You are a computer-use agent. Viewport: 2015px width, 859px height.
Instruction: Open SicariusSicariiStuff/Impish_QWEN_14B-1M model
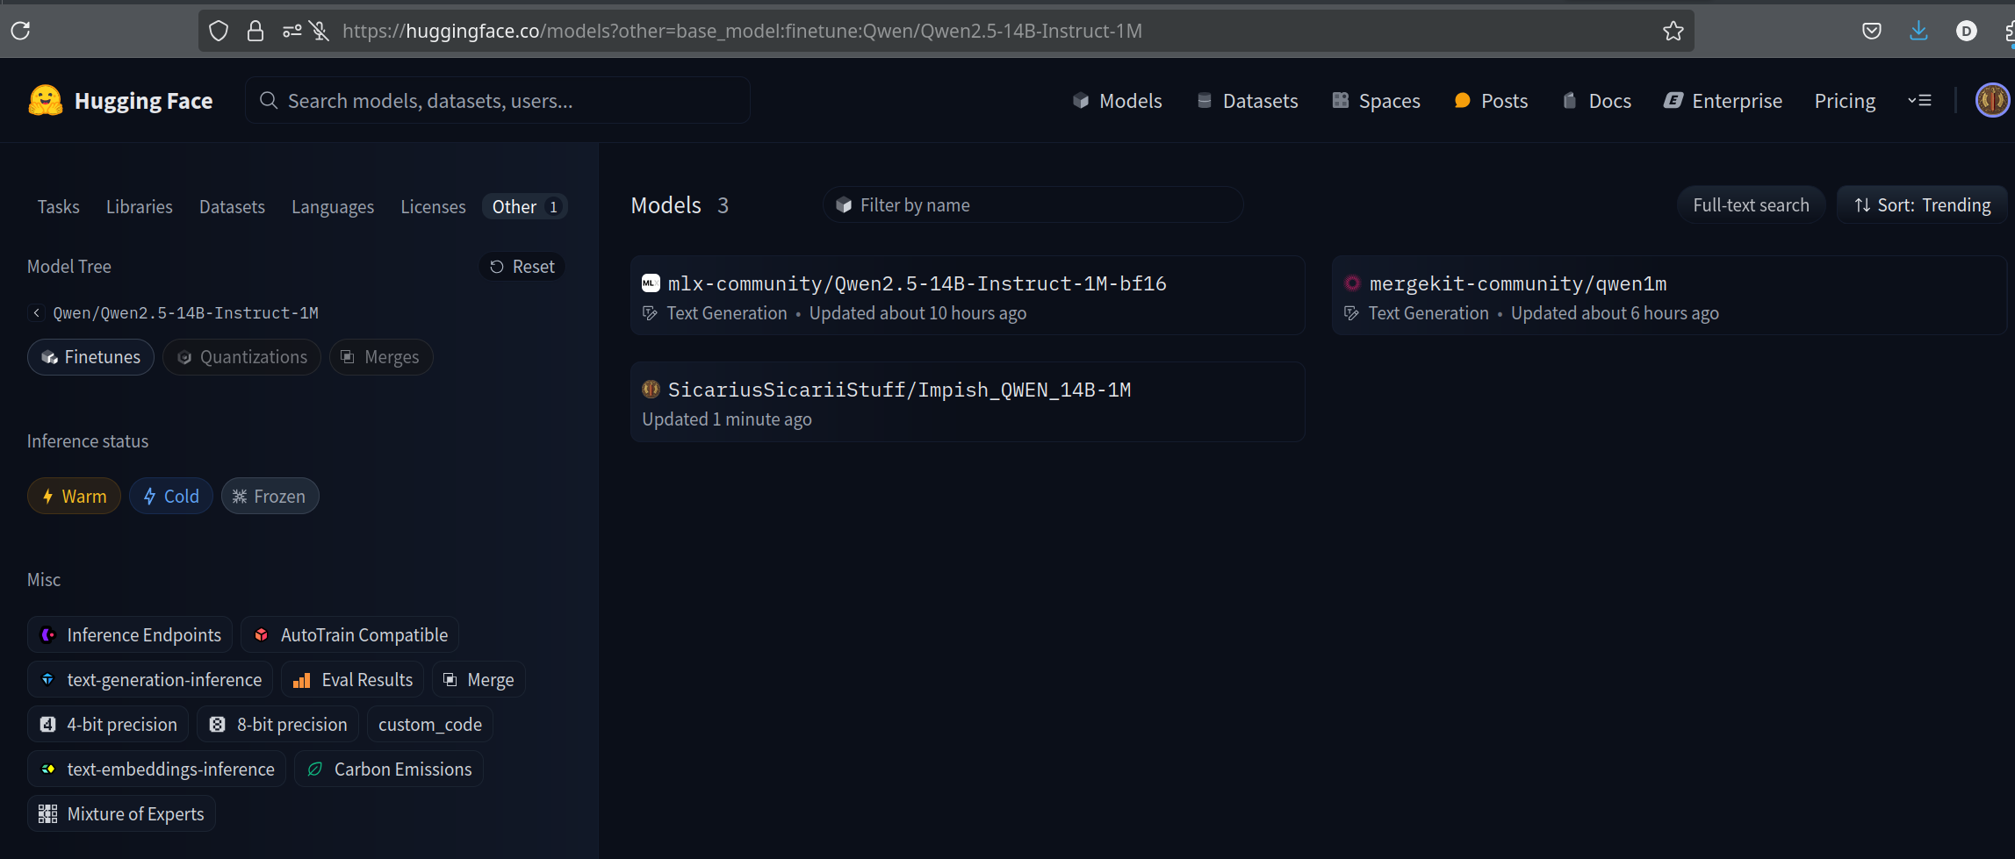(899, 390)
